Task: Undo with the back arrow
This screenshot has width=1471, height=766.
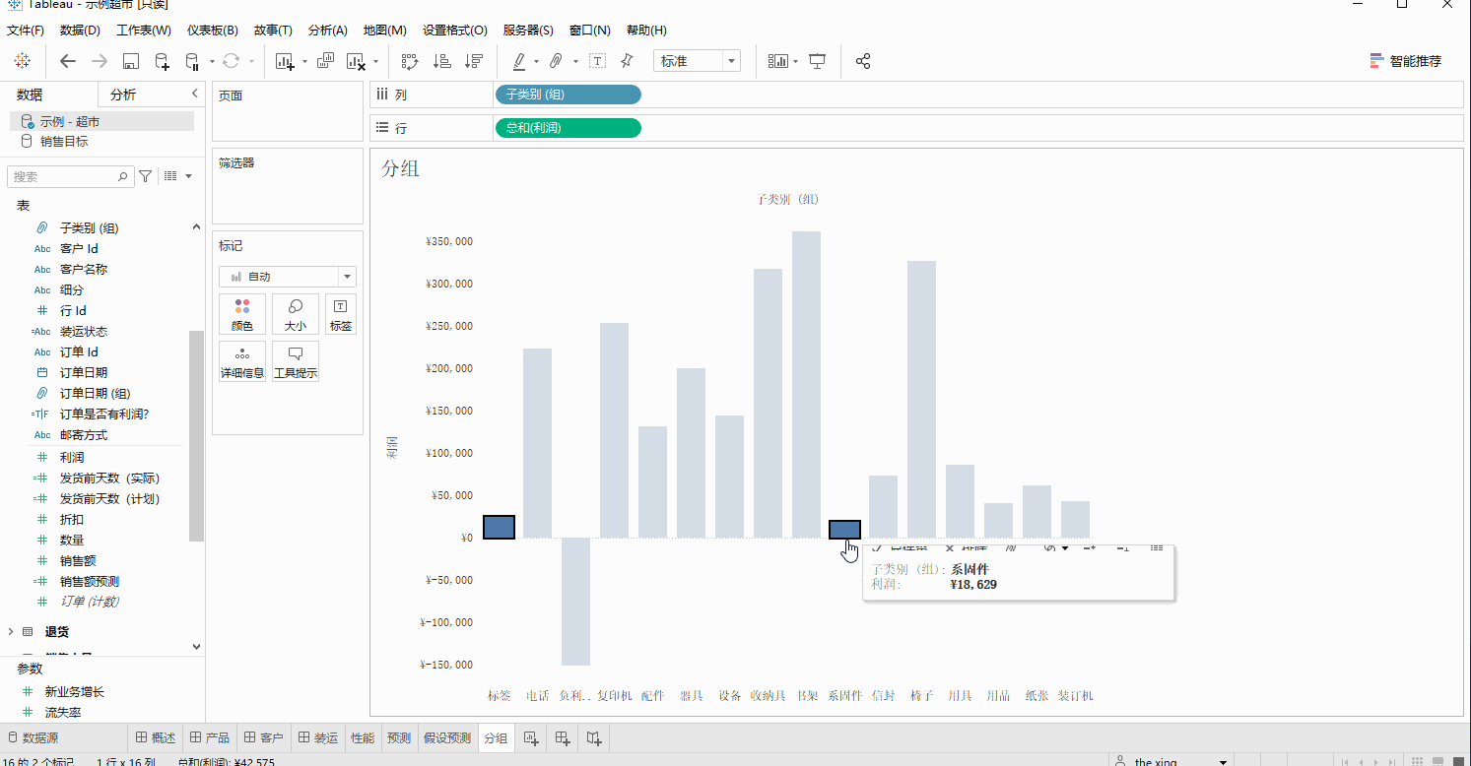Action: (67, 61)
